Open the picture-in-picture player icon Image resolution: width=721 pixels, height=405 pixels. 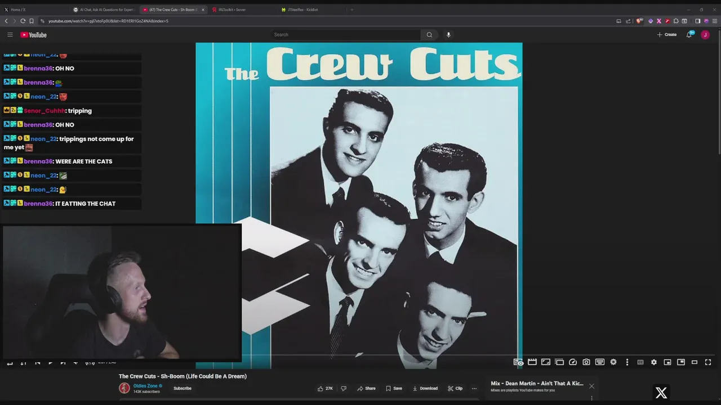(681, 362)
